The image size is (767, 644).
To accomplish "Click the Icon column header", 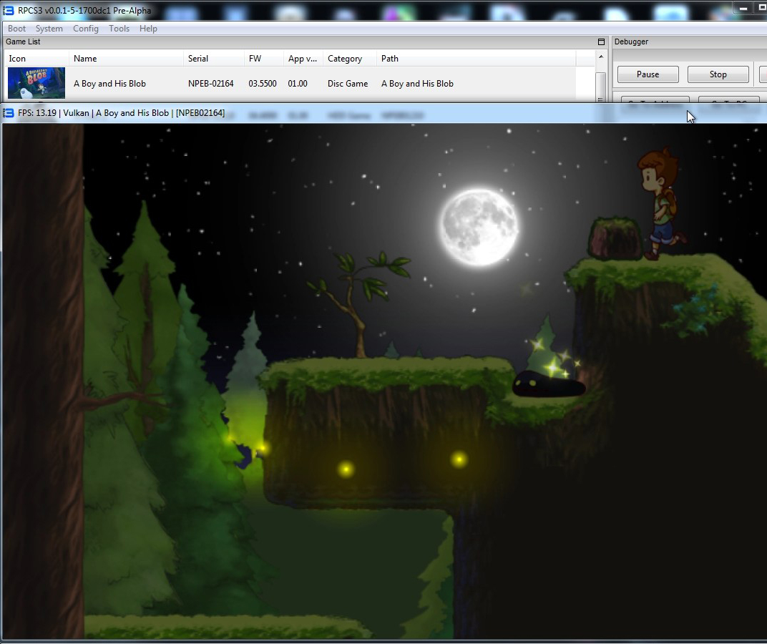I will (36, 58).
